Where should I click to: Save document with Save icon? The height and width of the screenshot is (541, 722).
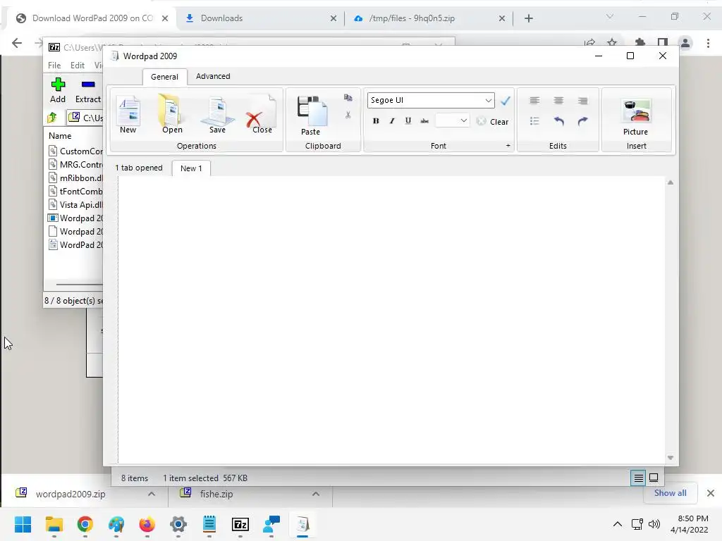[217, 115]
